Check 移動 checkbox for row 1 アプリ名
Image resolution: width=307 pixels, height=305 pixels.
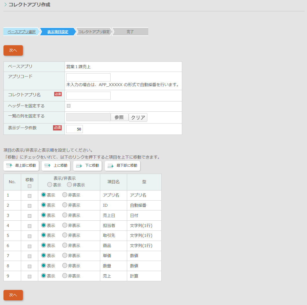tap(30, 196)
